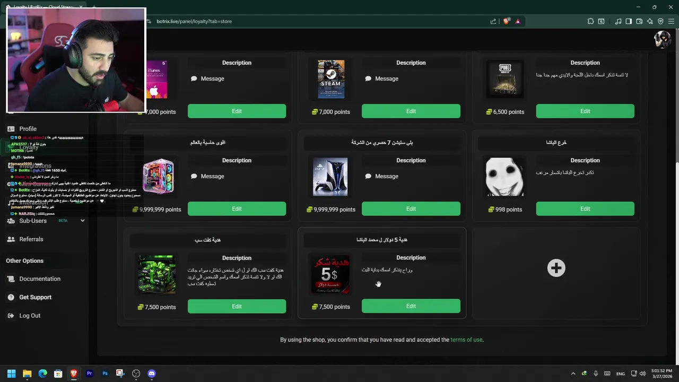Edit the PlayStation 9,999,999 points item
679x382 pixels.
pyautogui.click(x=411, y=209)
